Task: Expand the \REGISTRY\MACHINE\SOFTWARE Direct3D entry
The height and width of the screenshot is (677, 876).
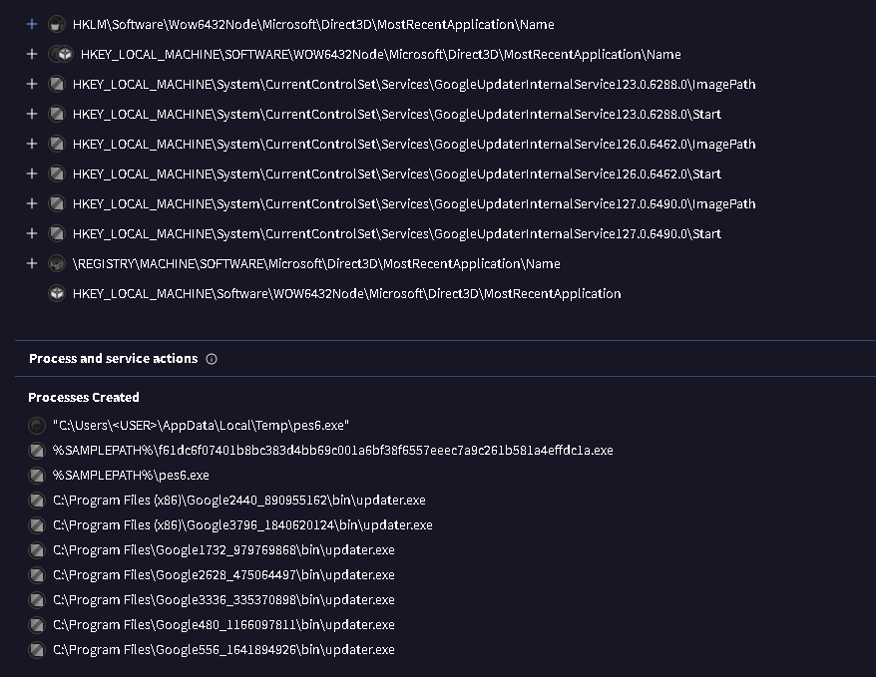Action: click(x=32, y=264)
